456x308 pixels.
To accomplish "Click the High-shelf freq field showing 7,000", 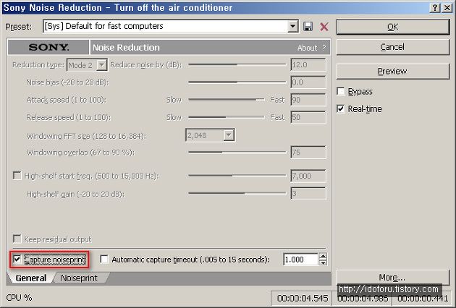I will [308, 176].
